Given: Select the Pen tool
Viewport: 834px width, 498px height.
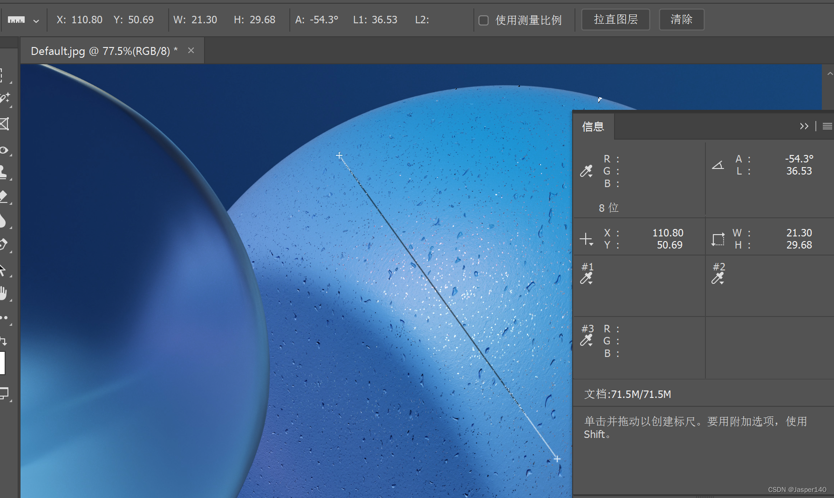Looking at the screenshot, I should (x=4, y=245).
